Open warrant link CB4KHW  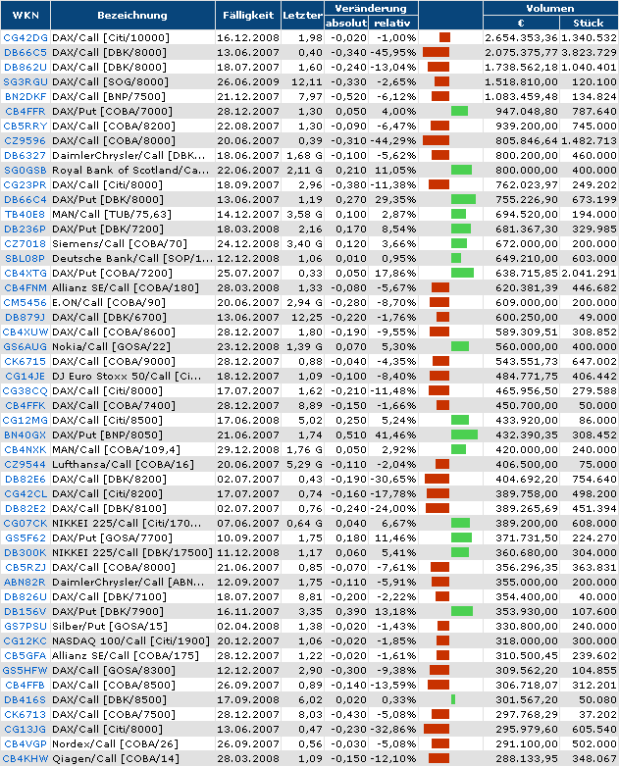[26, 759]
